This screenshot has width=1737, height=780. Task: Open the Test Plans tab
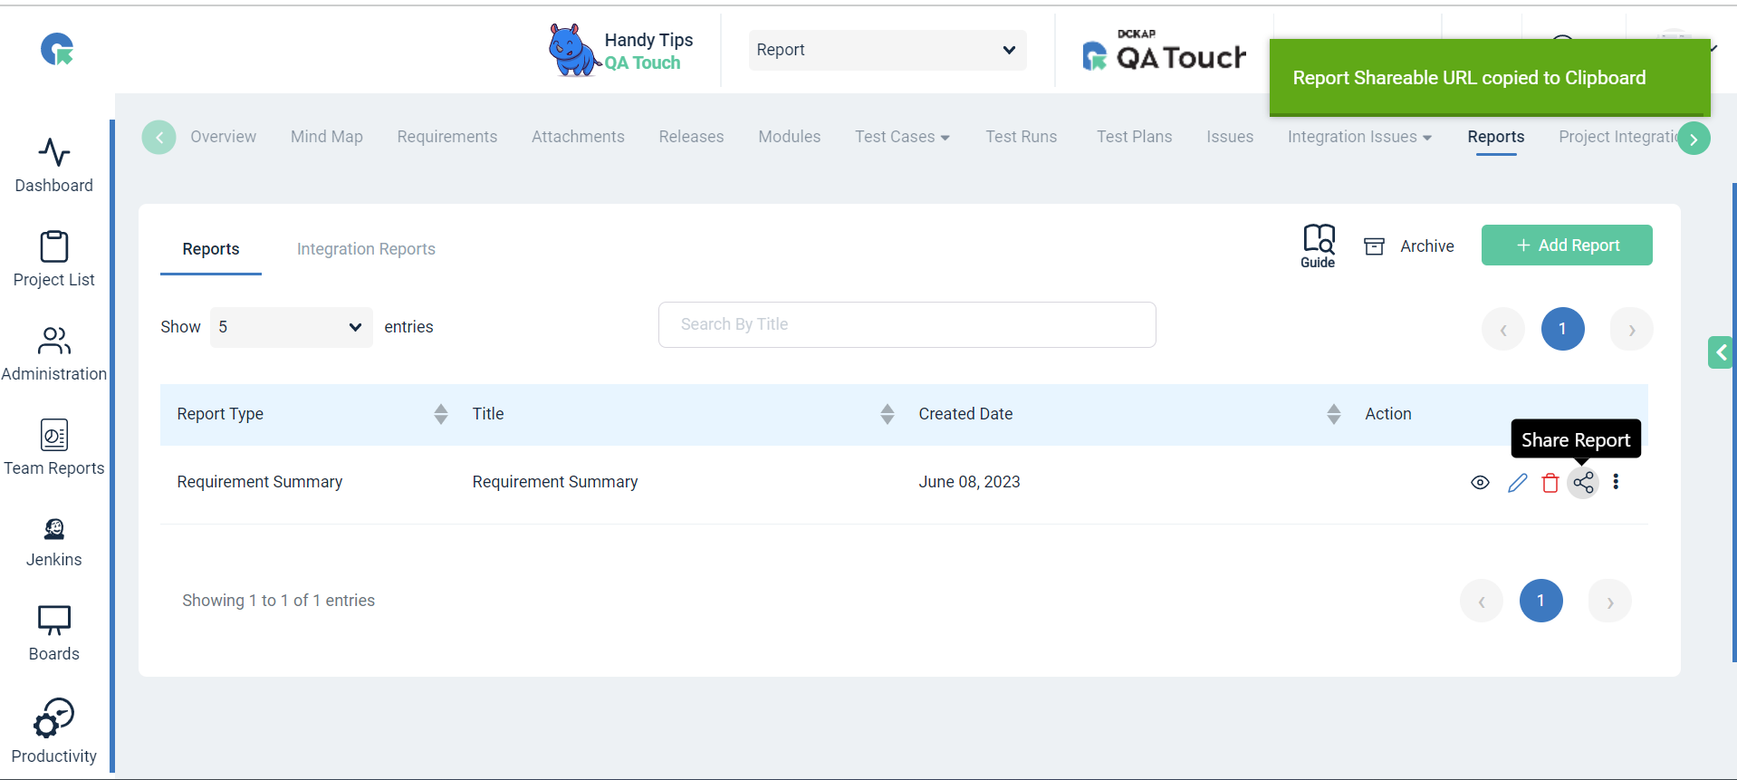coord(1135,137)
